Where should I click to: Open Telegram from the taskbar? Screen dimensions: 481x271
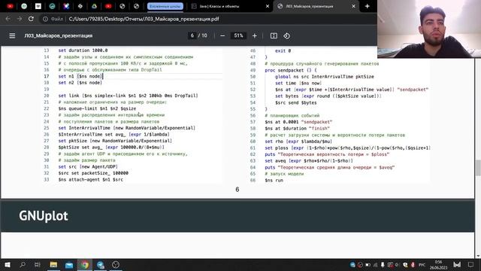pos(100,264)
